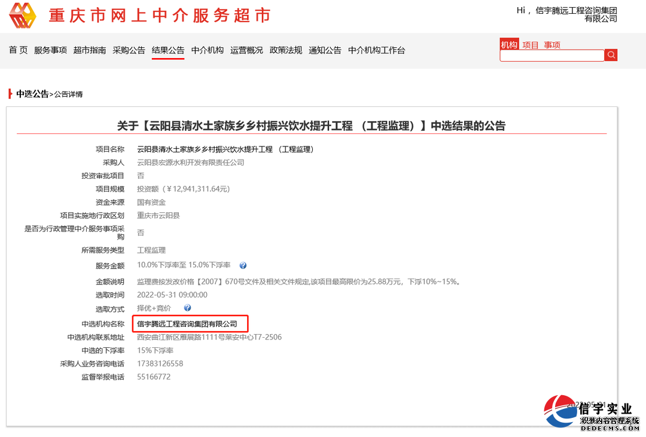Click the red magnifier search icon
This screenshot has height=437, width=646.
(x=611, y=54)
